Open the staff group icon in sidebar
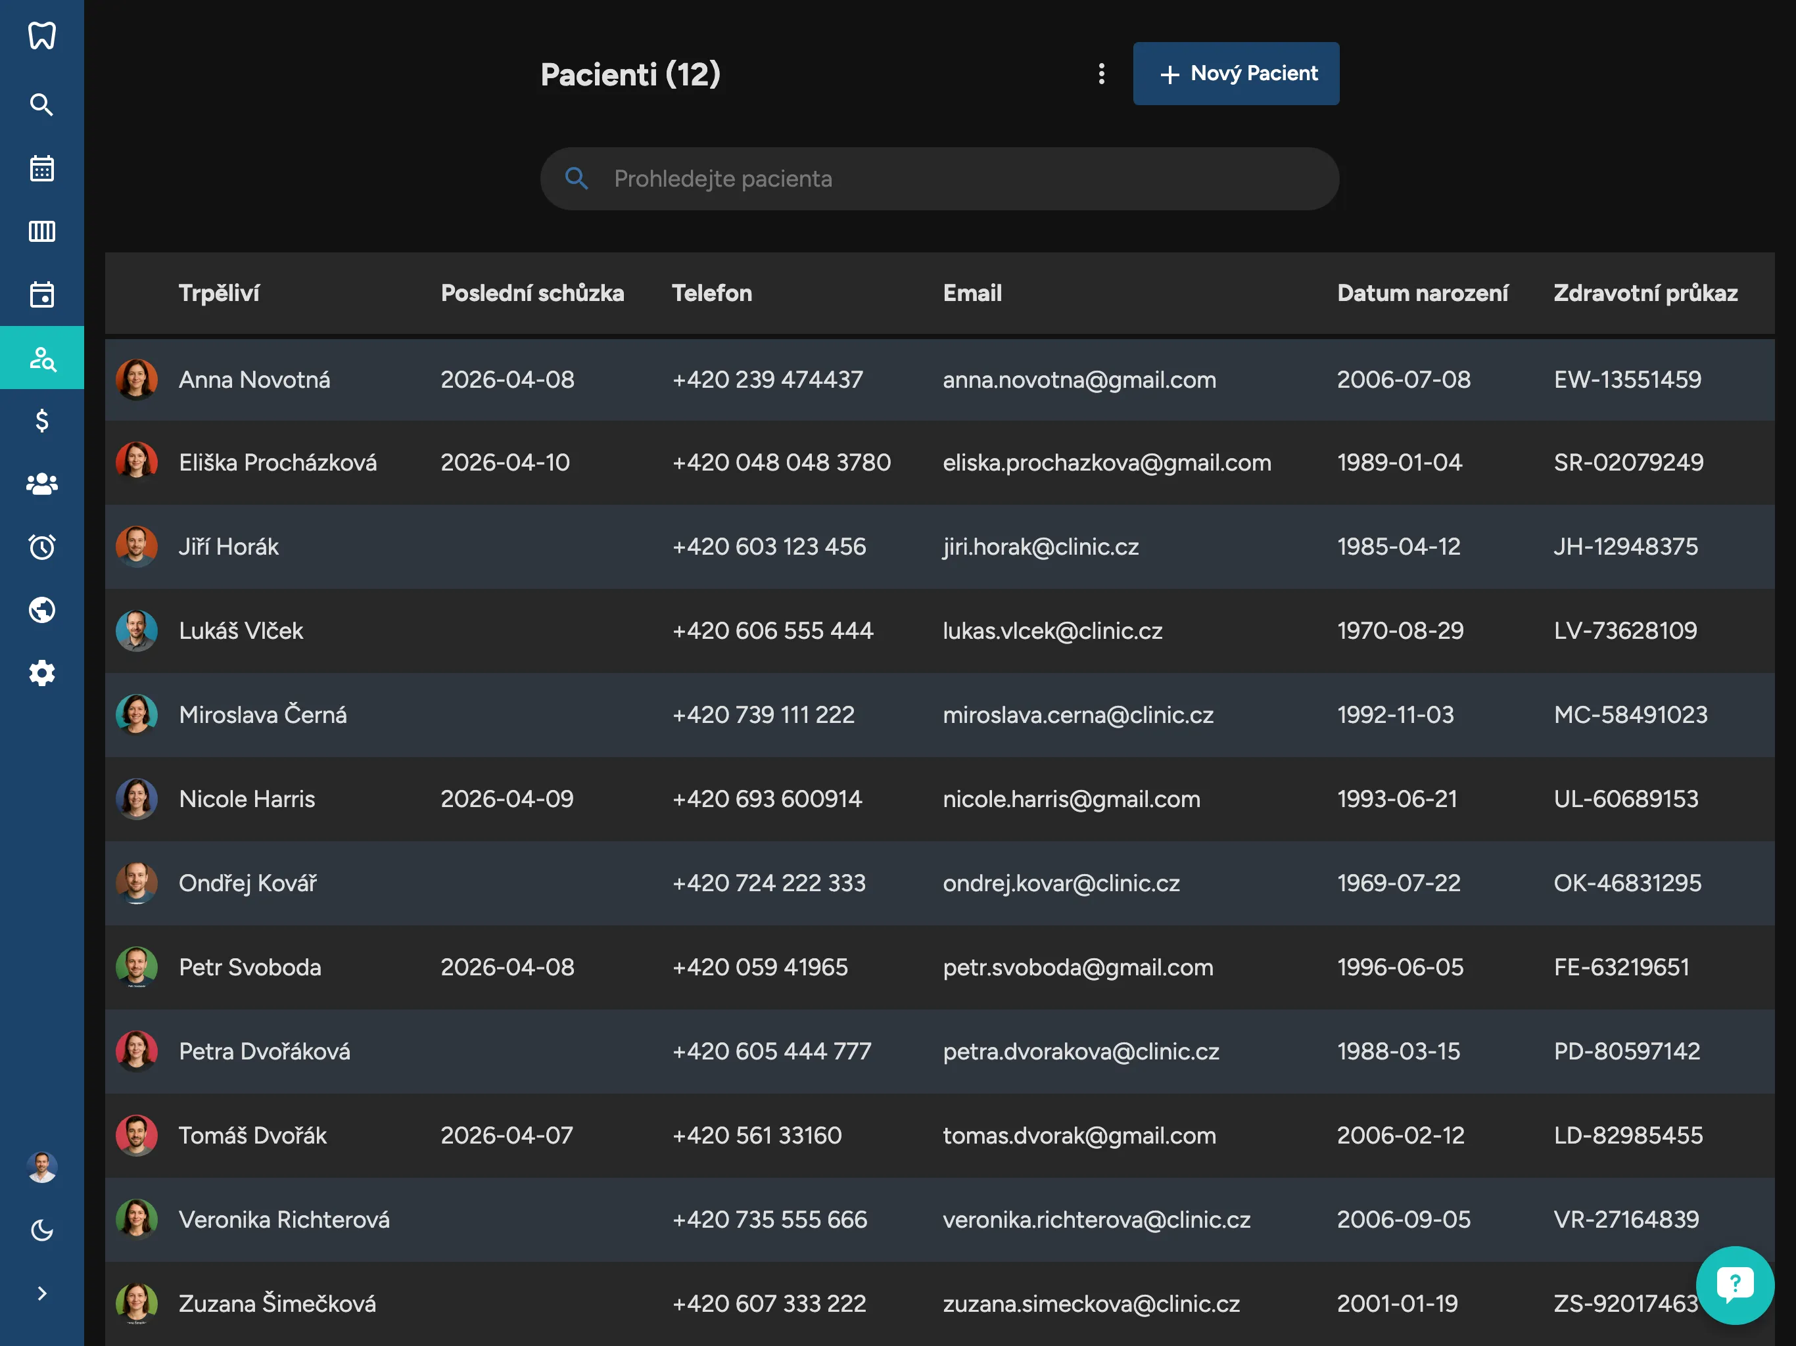The width and height of the screenshot is (1796, 1346). click(x=41, y=484)
